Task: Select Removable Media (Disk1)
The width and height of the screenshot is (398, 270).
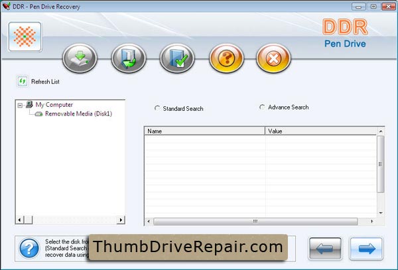Action: (78, 113)
